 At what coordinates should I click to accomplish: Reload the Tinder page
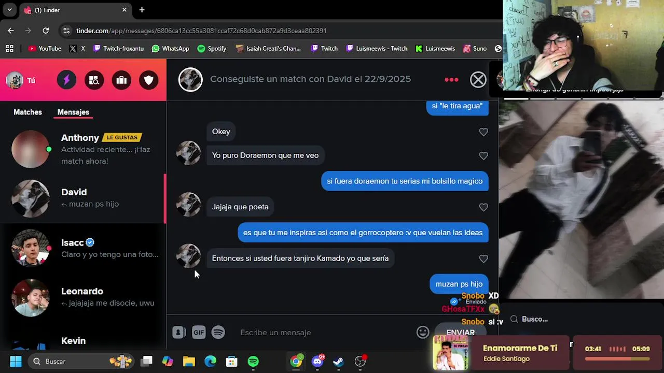click(46, 31)
